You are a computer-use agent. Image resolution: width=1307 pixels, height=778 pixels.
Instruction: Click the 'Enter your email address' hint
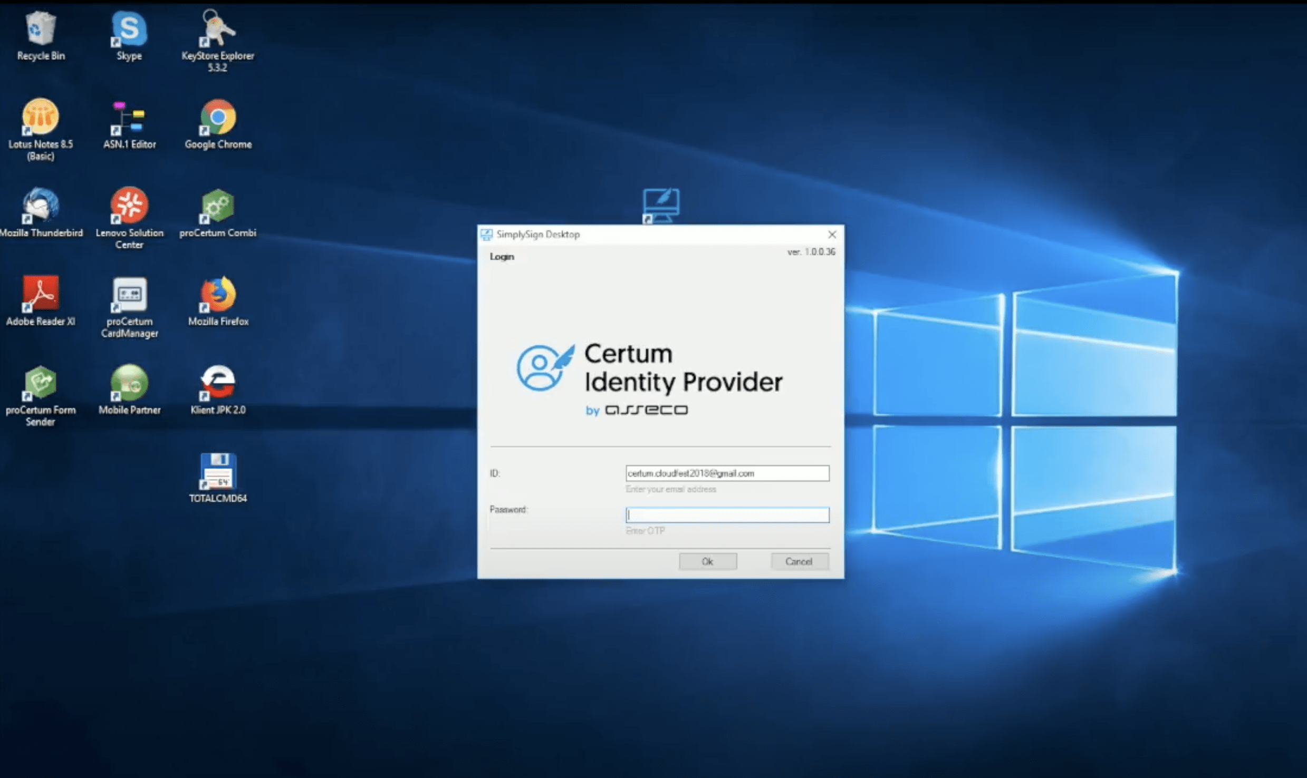[x=670, y=489]
